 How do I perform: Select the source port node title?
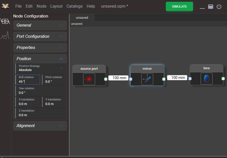point(89,69)
